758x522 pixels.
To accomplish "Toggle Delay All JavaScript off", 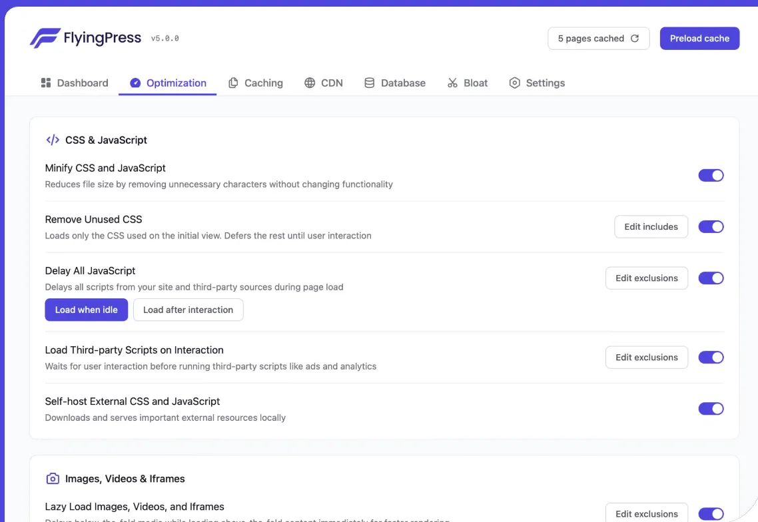I will (x=711, y=278).
